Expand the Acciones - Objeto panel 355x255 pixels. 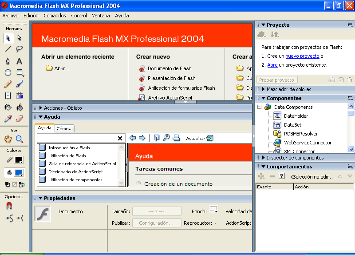[41, 108]
